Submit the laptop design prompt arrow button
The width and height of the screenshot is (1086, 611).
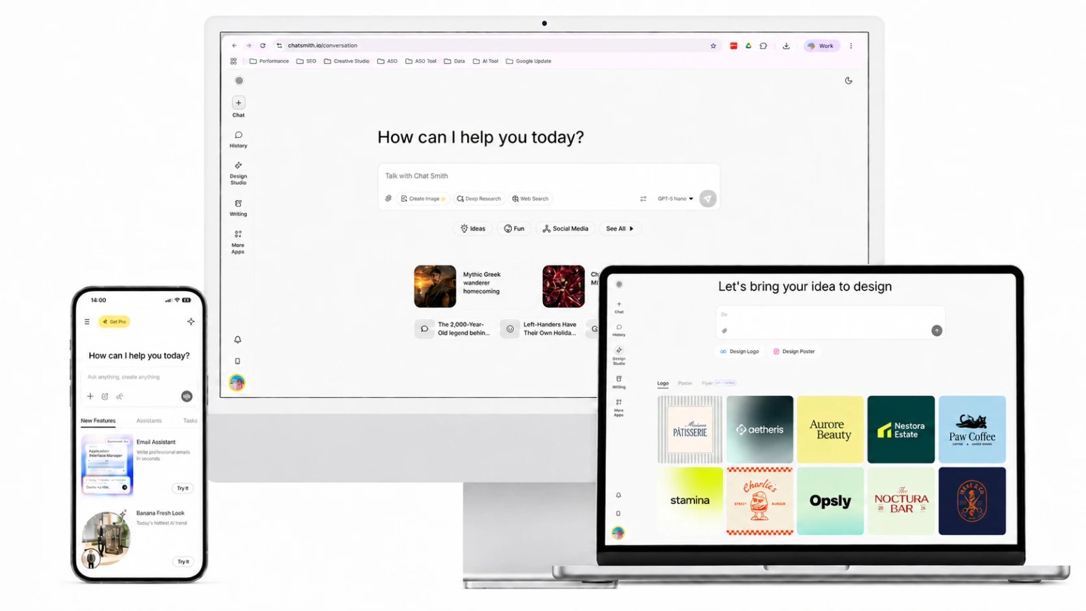[937, 331]
